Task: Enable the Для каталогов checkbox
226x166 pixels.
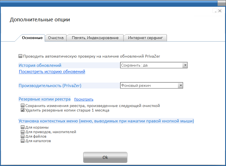Action: 23,141
